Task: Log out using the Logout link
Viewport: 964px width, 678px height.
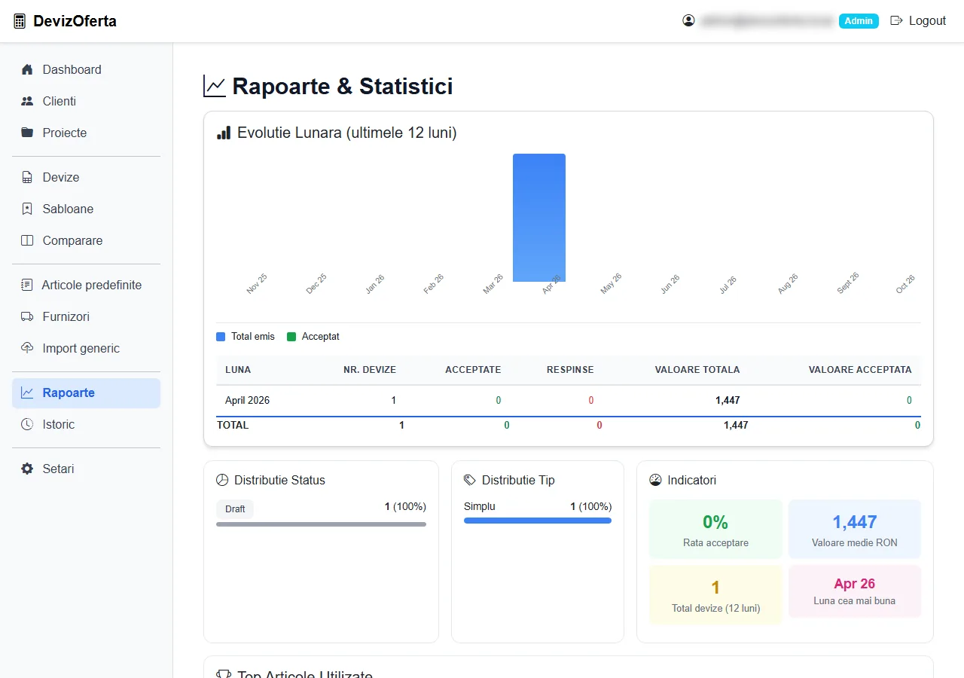Action: click(918, 20)
